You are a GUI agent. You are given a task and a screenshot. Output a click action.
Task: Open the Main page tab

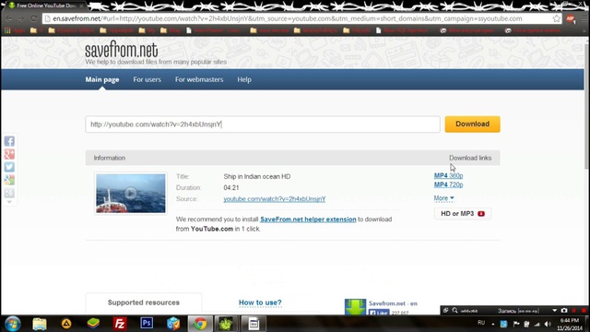102,79
